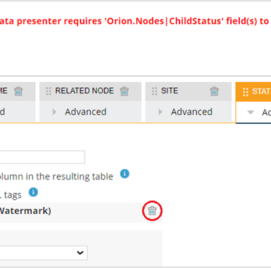The width and height of the screenshot is (271, 268).
Task: Remove the SITE column with trash icon
Action: (214, 91)
